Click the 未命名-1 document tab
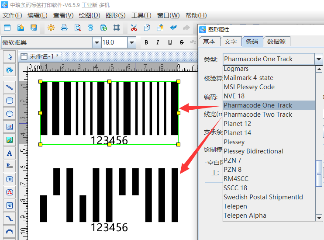The image size is (324, 240). (x=40, y=56)
